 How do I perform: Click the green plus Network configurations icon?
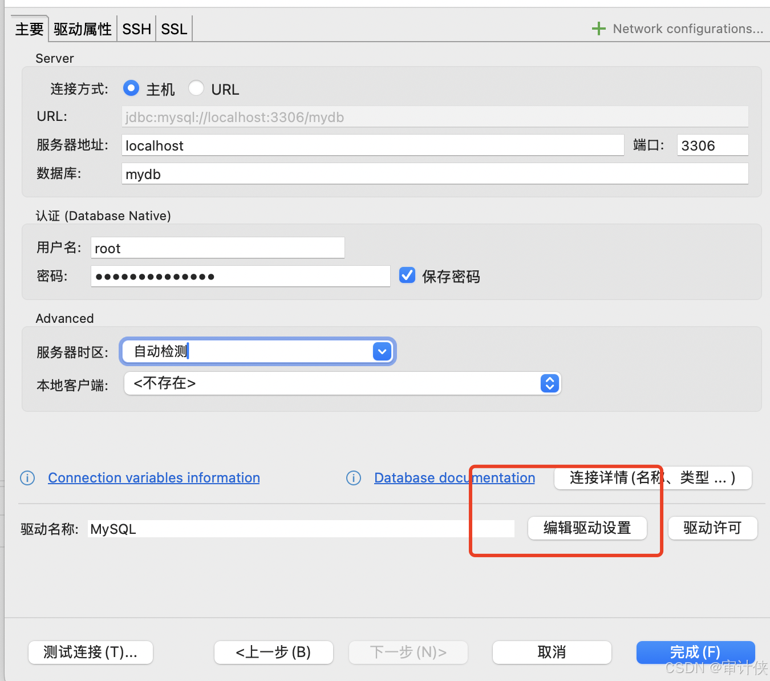pyautogui.click(x=598, y=29)
